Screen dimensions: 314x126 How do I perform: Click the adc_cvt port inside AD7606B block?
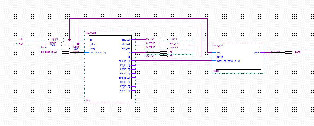click(x=125, y=44)
